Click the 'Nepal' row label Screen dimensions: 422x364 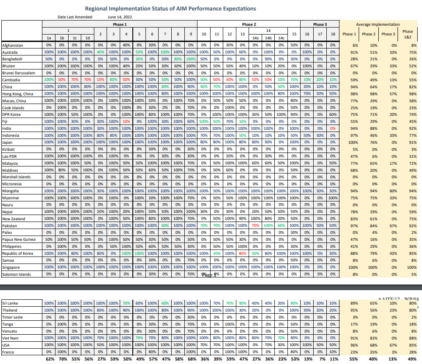(7, 212)
